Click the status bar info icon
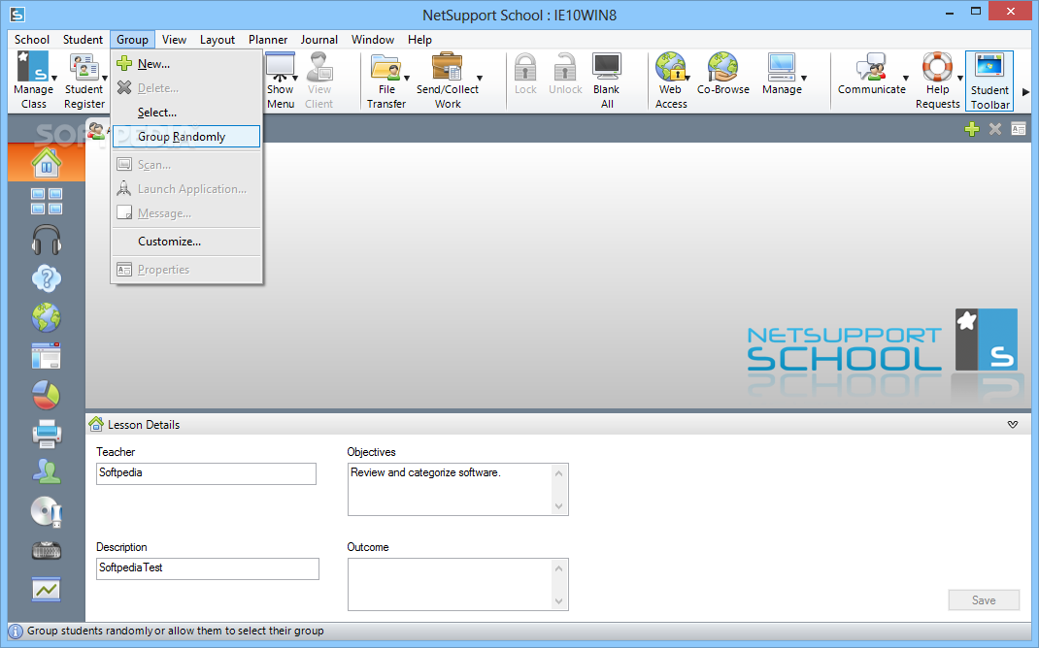This screenshot has width=1039, height=648. coord(16,632)
